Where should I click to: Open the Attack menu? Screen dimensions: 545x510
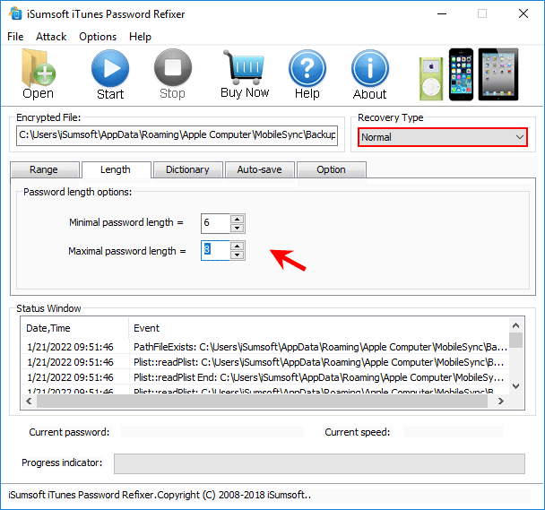51,37
